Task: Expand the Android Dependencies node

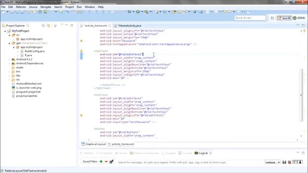Action: click(10, 63)
